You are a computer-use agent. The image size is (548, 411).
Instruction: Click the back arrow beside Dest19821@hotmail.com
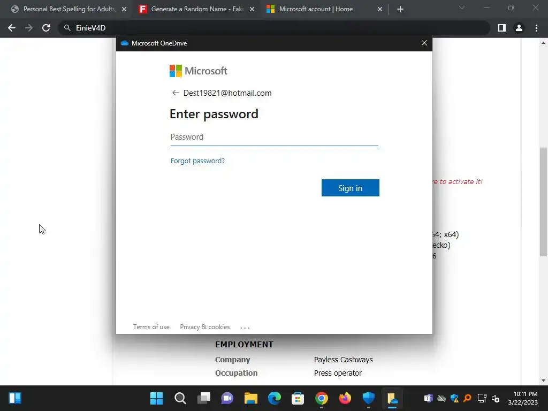[x=176, y=93]
